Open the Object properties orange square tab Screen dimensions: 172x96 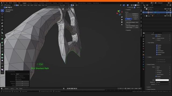(143, 55)
